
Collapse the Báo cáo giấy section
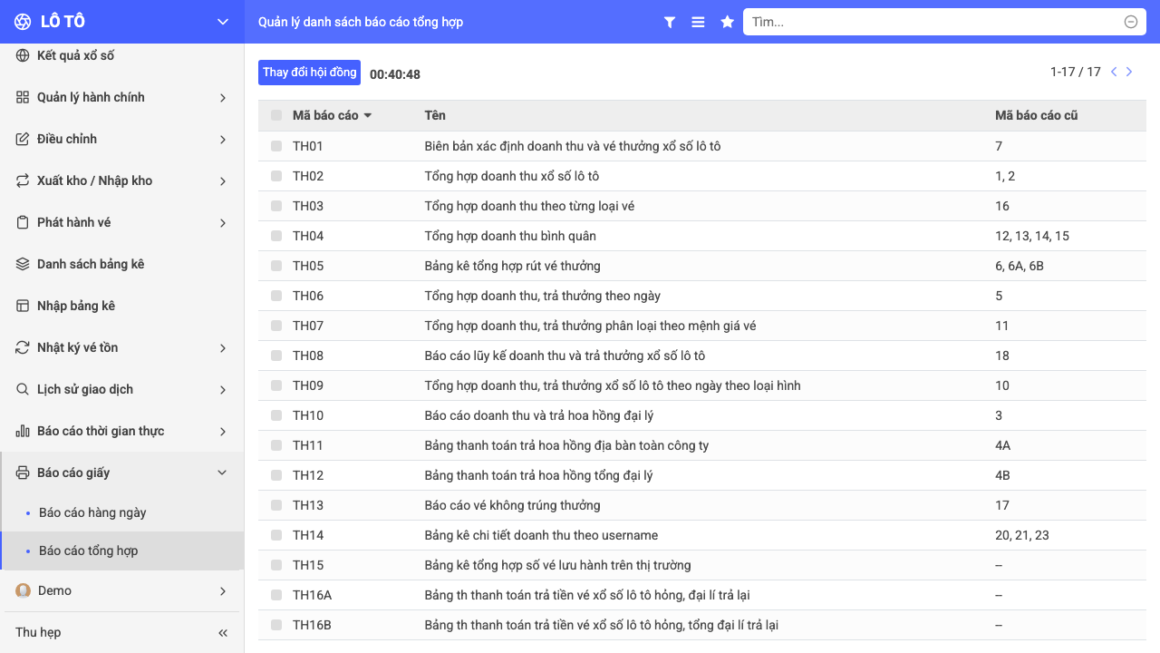point(122,473)
